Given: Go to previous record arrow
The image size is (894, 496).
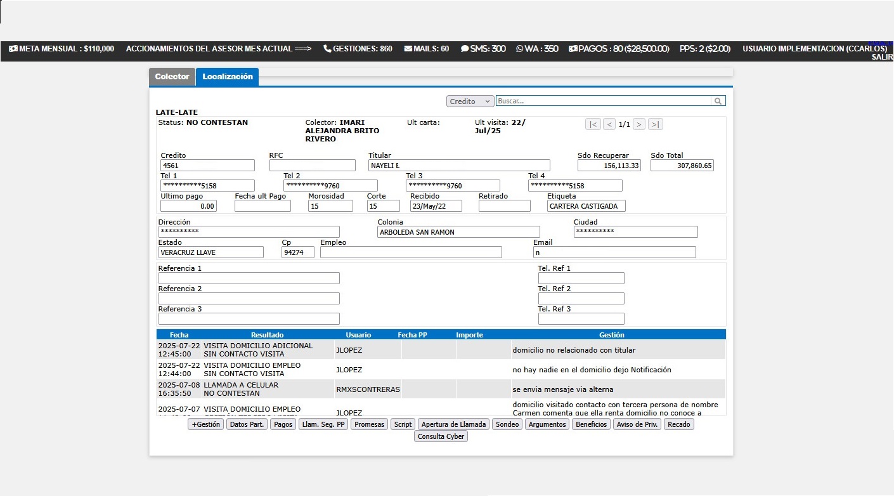Looking at the screenshot, I should (x=609, y=124).
